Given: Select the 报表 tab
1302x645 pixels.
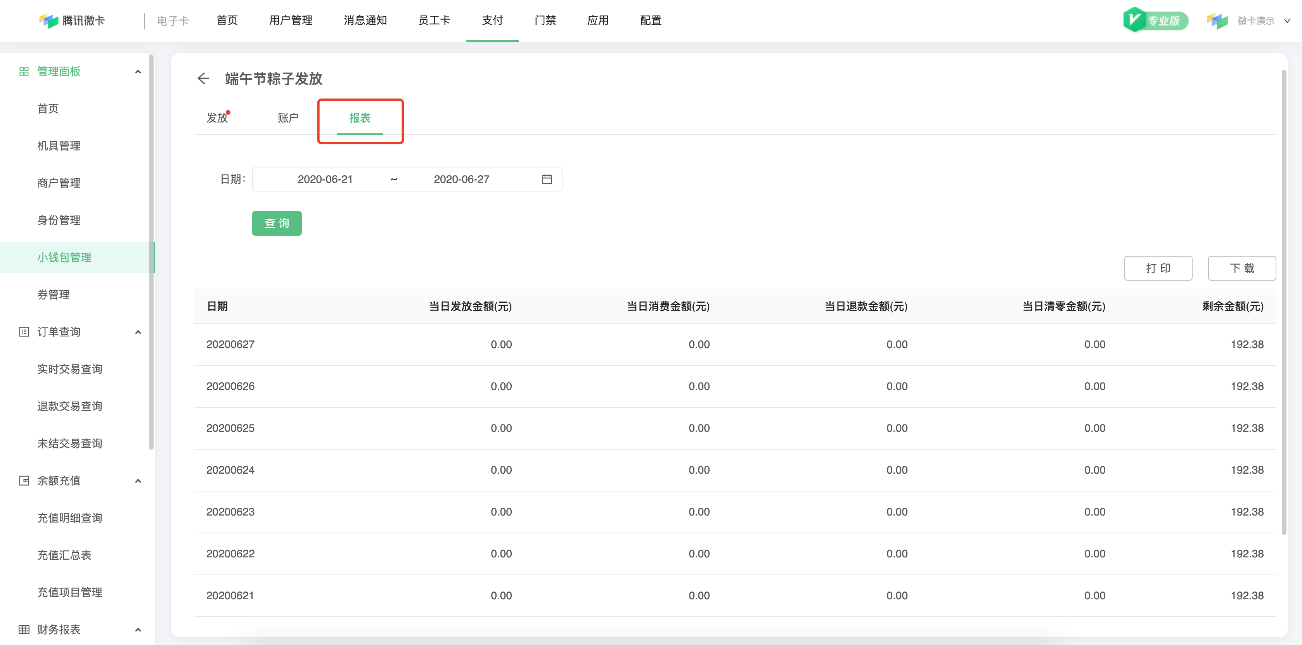Looking at the screenshot, I should click(360, 118).
